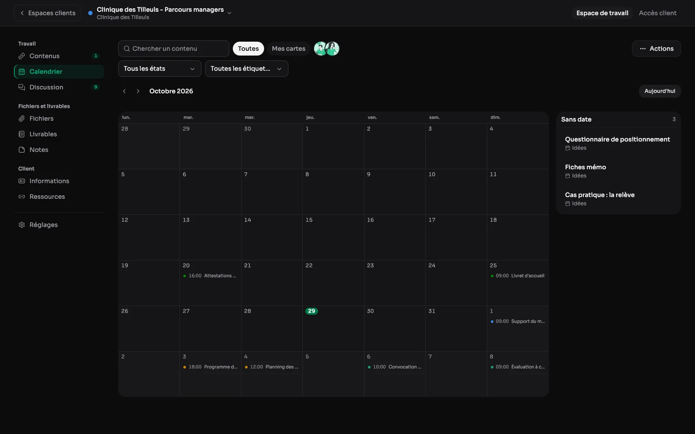
Task: Open the Informations card icon
Action: point(22,181)
